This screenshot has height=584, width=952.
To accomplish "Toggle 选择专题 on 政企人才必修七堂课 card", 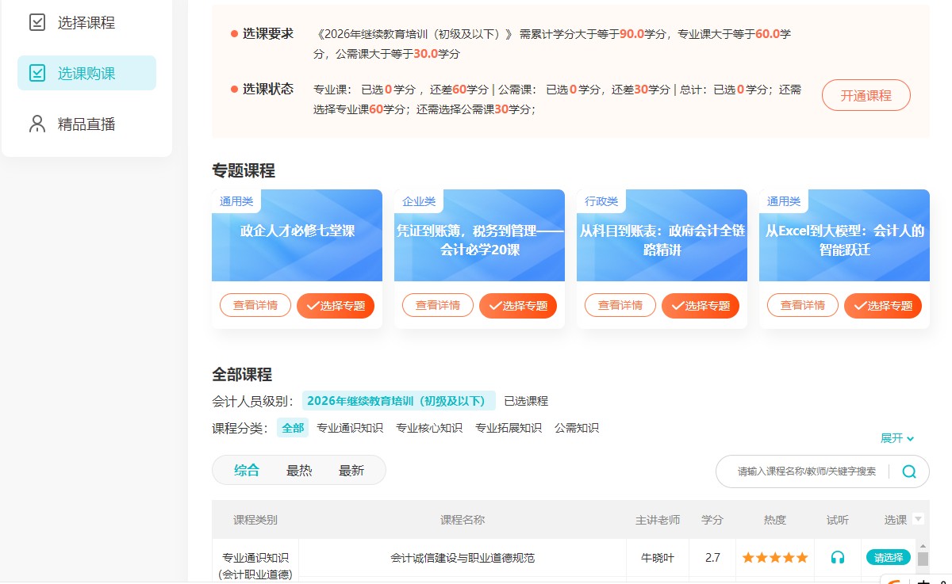I will click(x=336, y=305).
